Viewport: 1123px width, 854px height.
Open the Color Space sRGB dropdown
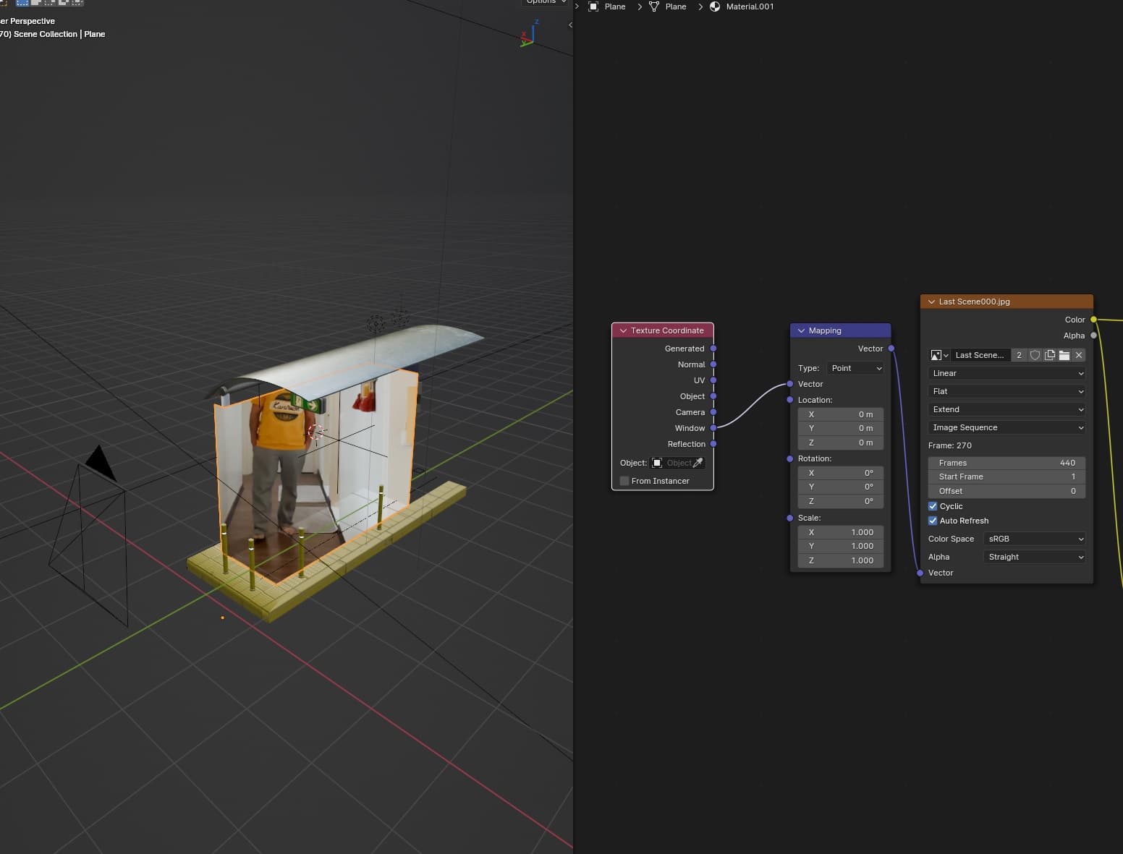(1035, 539)
